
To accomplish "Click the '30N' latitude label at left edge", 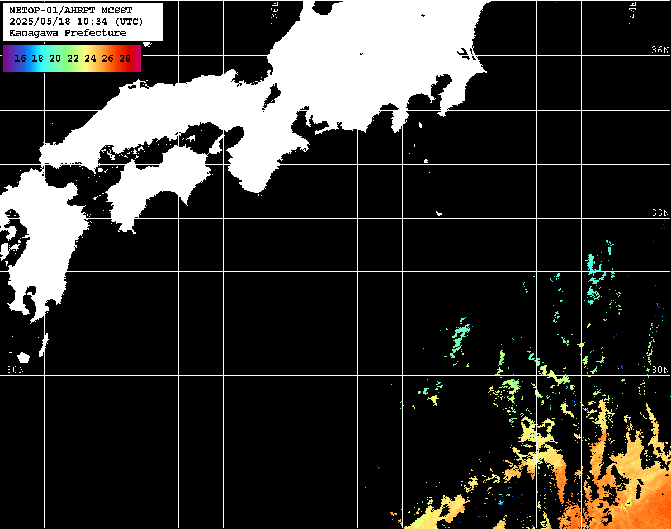I will click(15, 370).
